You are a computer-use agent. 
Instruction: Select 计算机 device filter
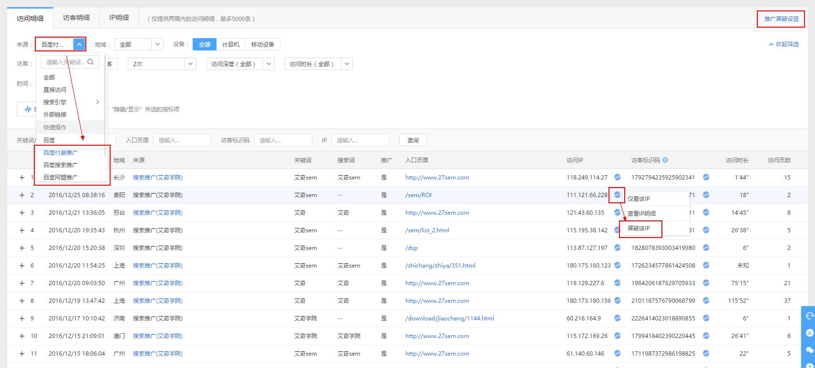click(x=231, y=44)
